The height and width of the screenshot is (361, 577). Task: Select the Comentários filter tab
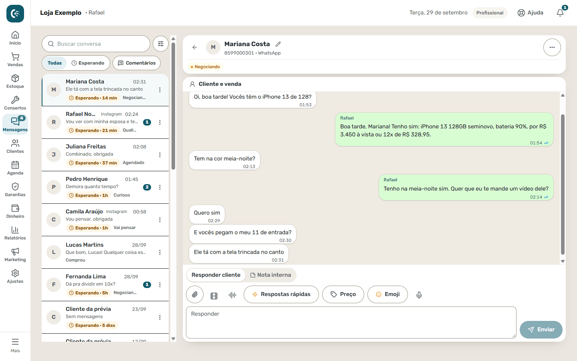(137, 63)
